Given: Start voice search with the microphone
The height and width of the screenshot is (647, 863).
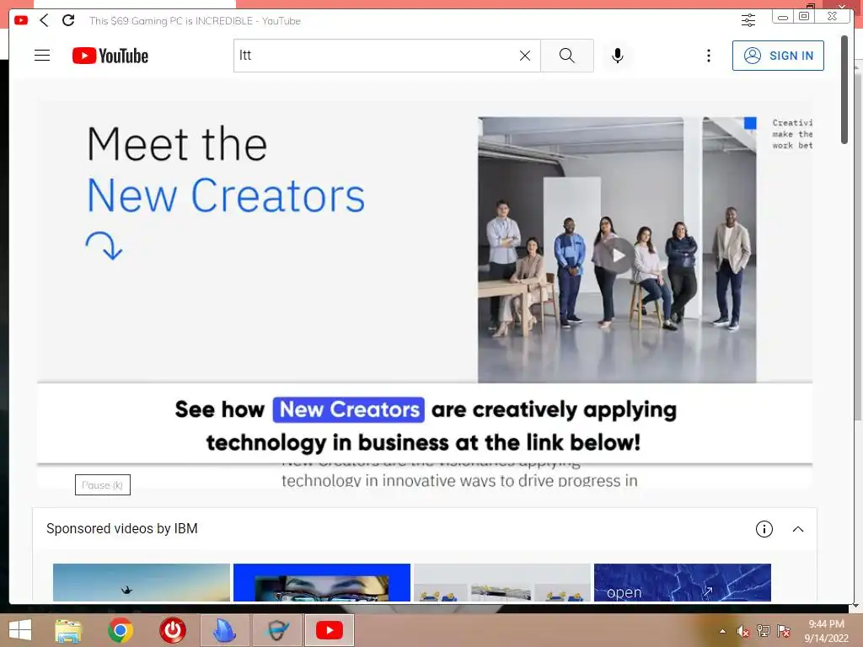Looking at the screenshot, I should (618, 56).
